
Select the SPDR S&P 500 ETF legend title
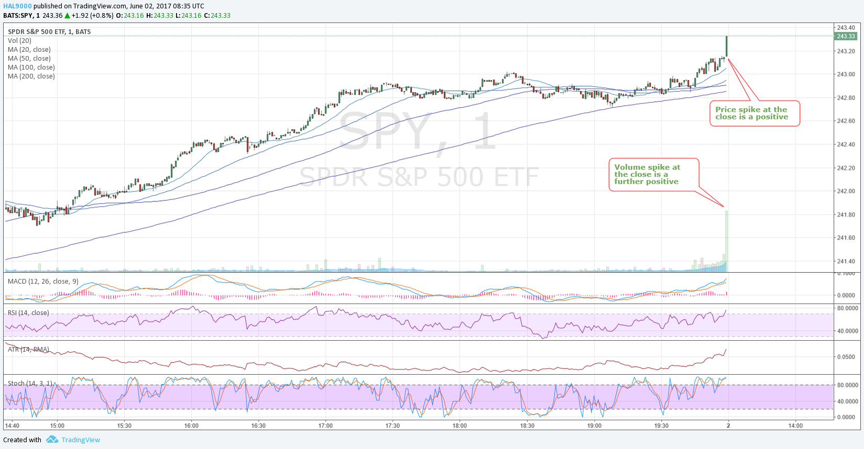(49, 31)
